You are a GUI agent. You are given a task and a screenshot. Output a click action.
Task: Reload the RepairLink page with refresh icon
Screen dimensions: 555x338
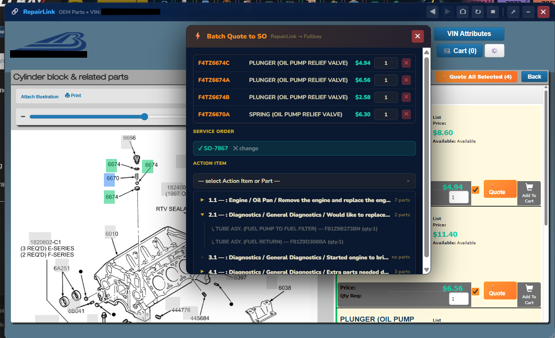(x=478, y=12)
